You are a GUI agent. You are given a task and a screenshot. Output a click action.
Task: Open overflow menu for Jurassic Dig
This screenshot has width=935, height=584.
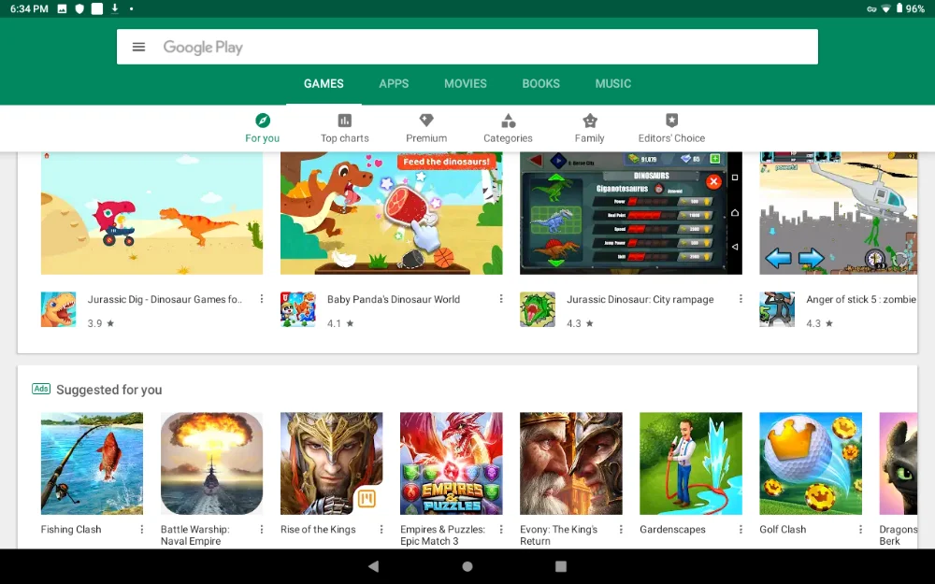[x=261, y=299]
